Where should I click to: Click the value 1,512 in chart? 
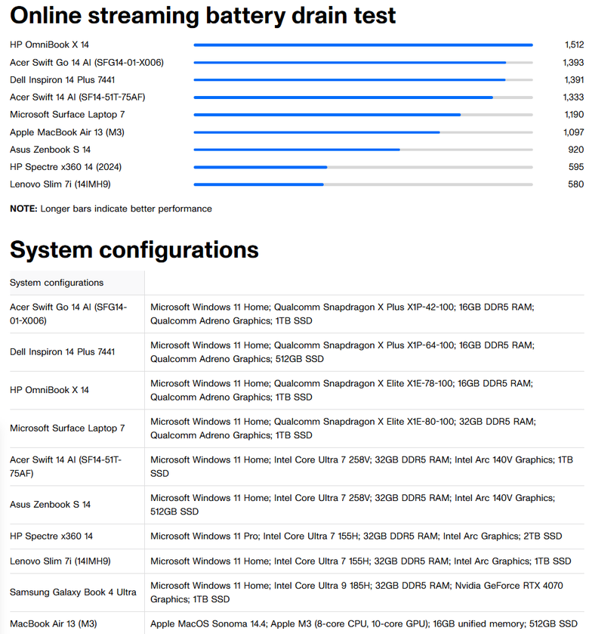(574, 45)
